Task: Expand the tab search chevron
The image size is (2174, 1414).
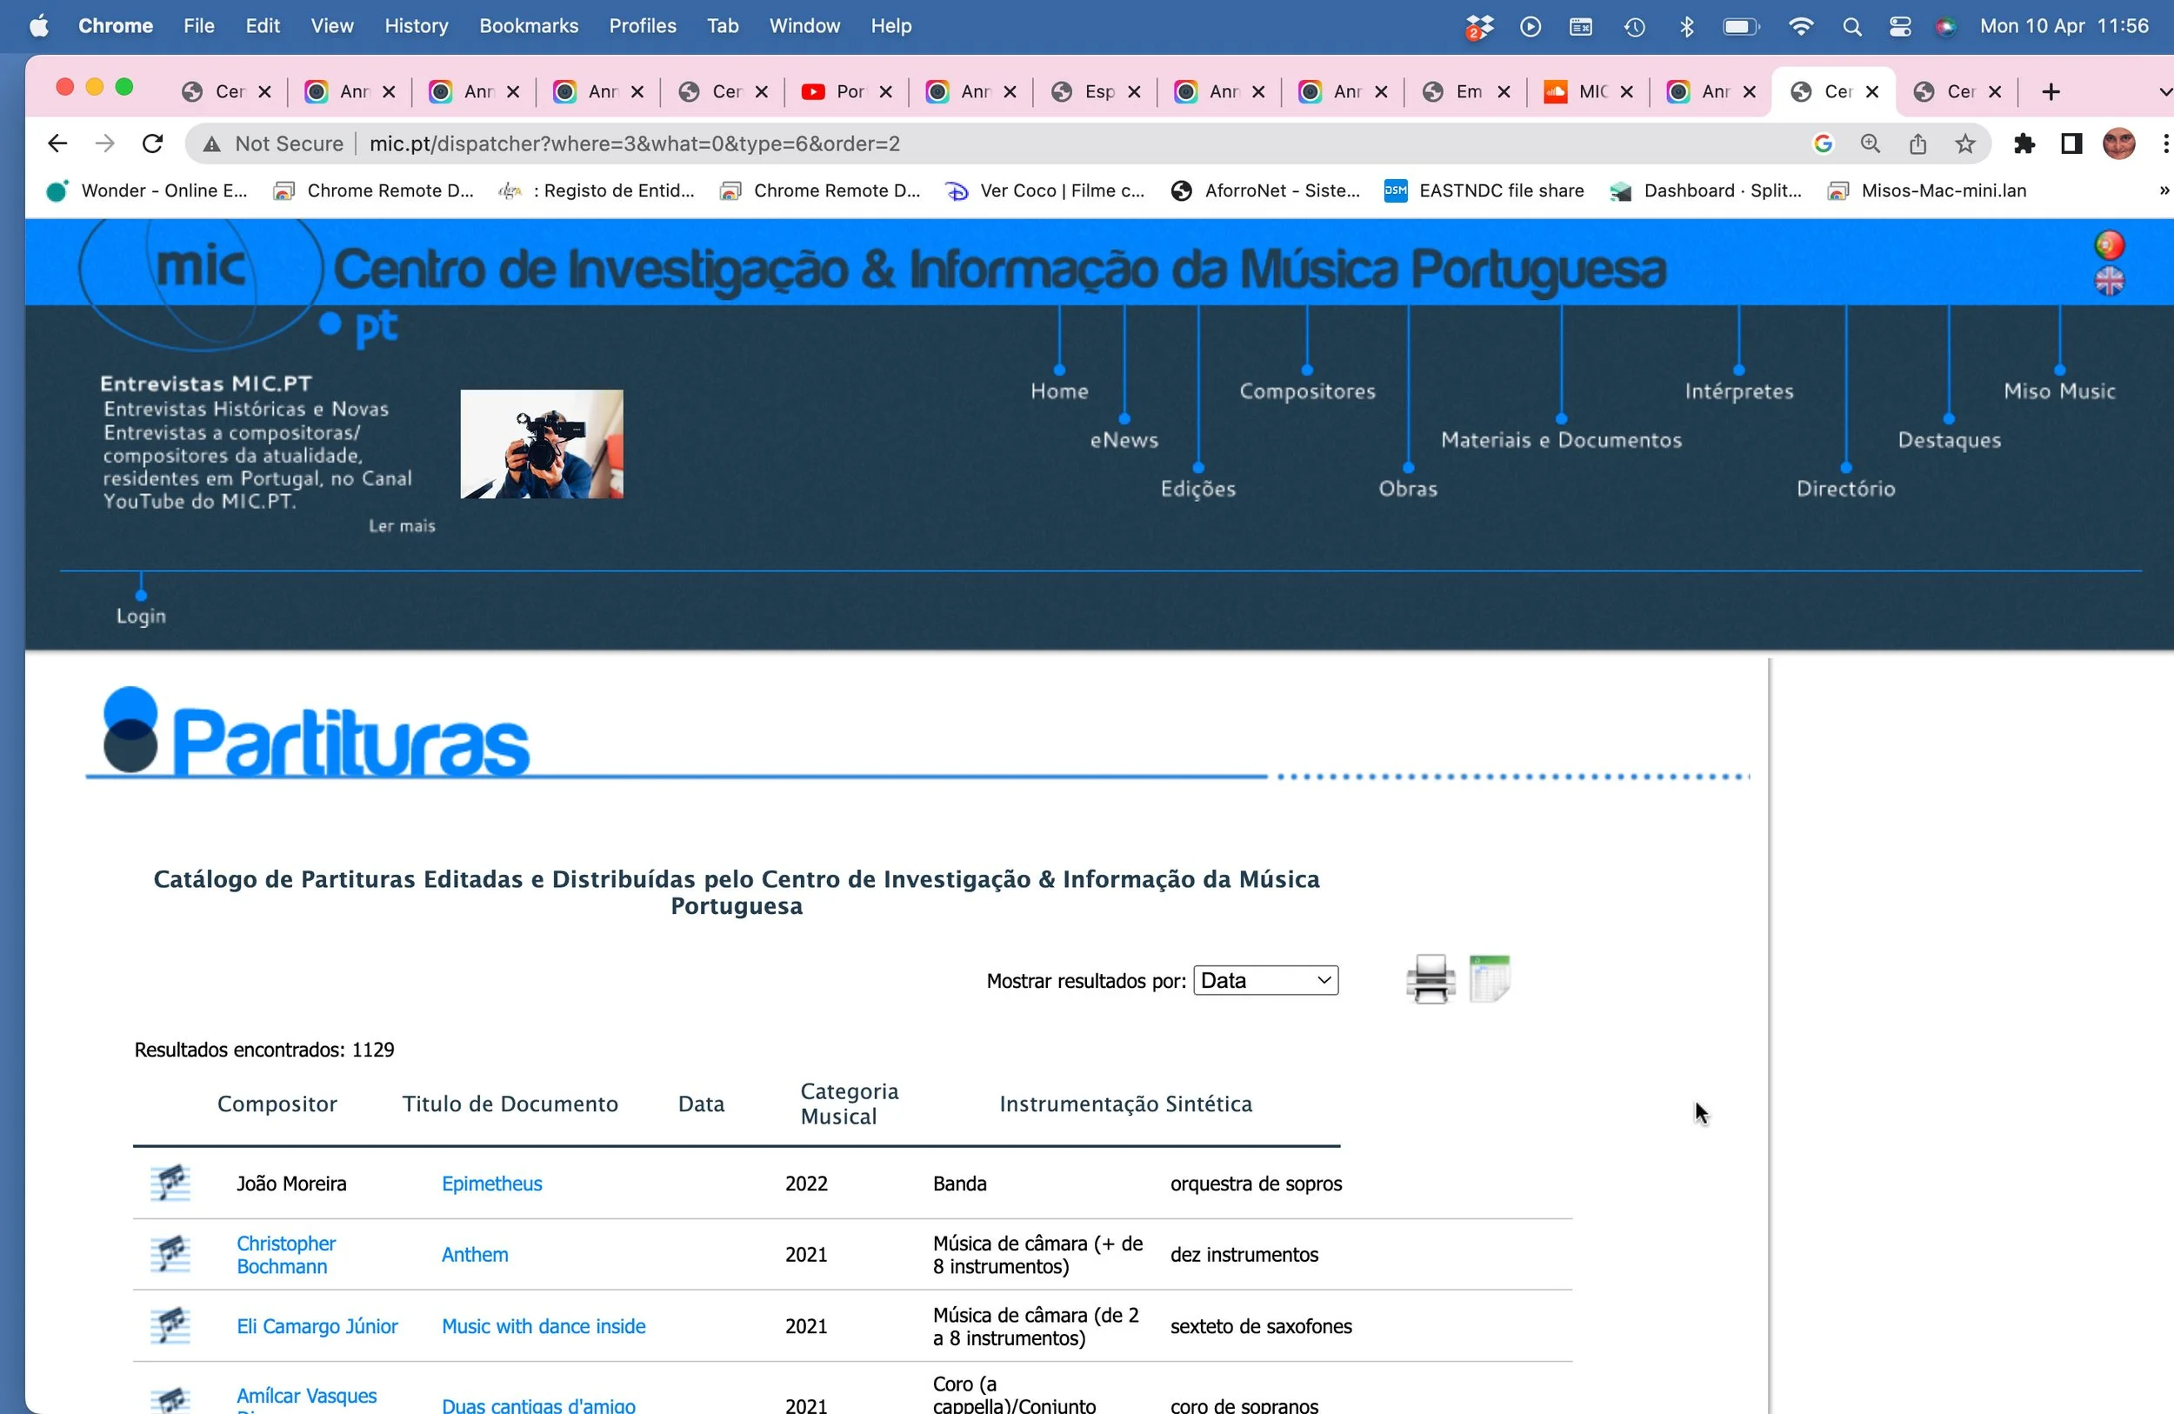Action: coord(2163,91)
